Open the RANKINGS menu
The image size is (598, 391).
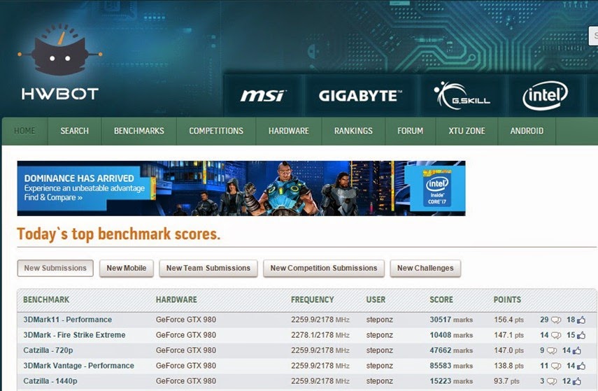[x=353, y=131]
